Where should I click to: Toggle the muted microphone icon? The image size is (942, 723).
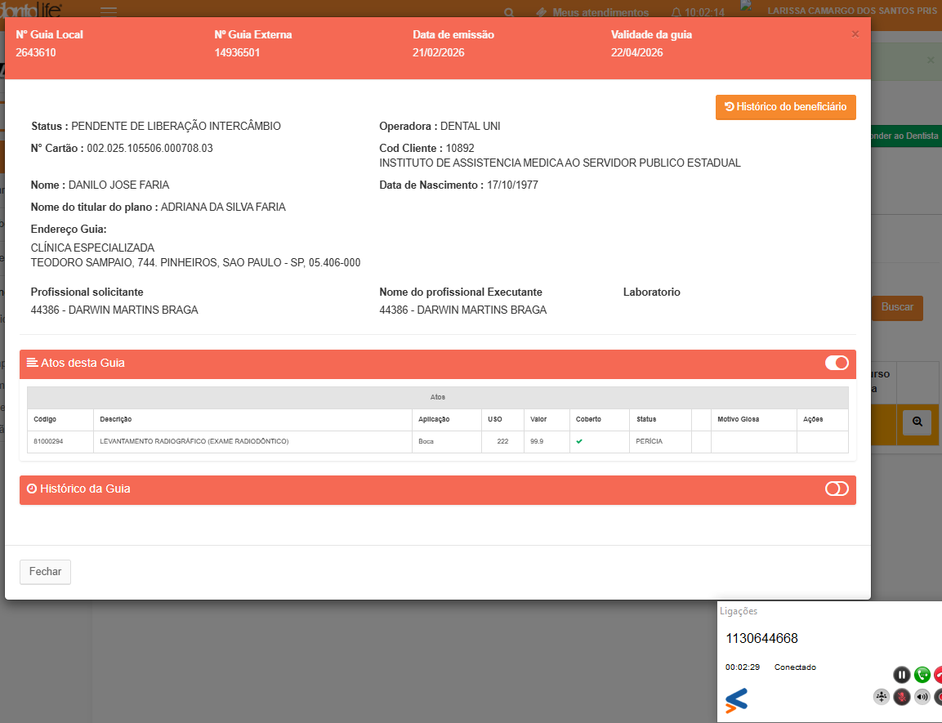902,697
